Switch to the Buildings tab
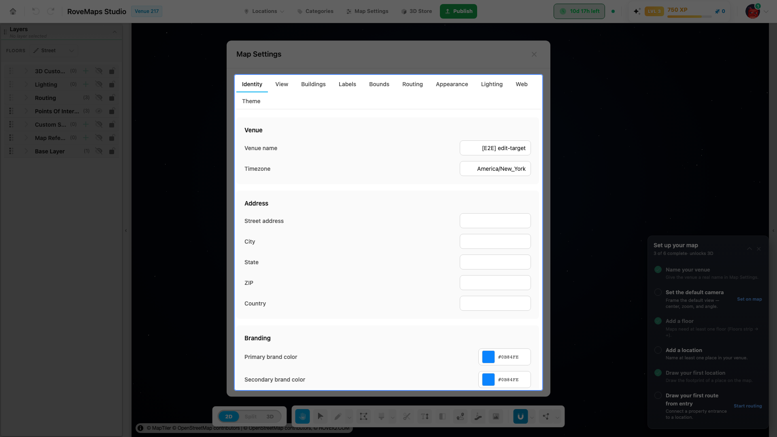 (313, 84)
